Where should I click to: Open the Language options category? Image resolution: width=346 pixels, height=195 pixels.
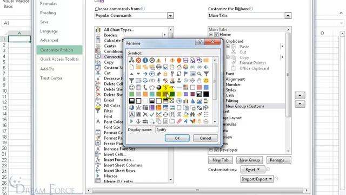point(49,31)
